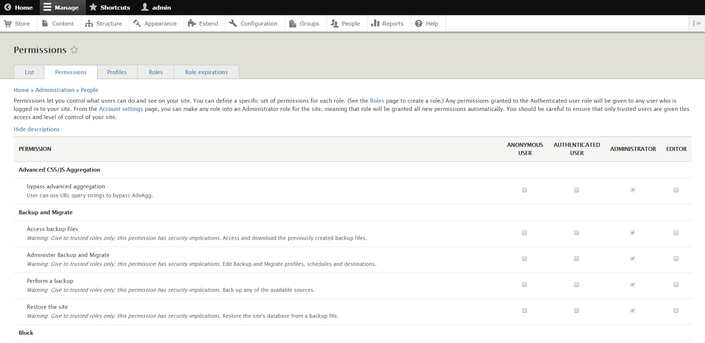Click the Hide descriptions link
The width and height of the screenshot is (705, 343).
point(37,129)
